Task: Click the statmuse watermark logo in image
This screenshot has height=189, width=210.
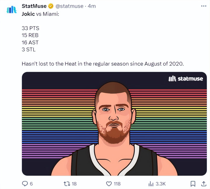Action: tap(185, 79)
